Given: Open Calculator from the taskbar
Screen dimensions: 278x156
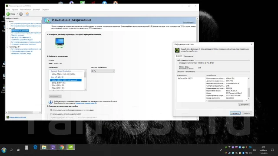Looking at the screenshot, I should [x=26, y=147].
